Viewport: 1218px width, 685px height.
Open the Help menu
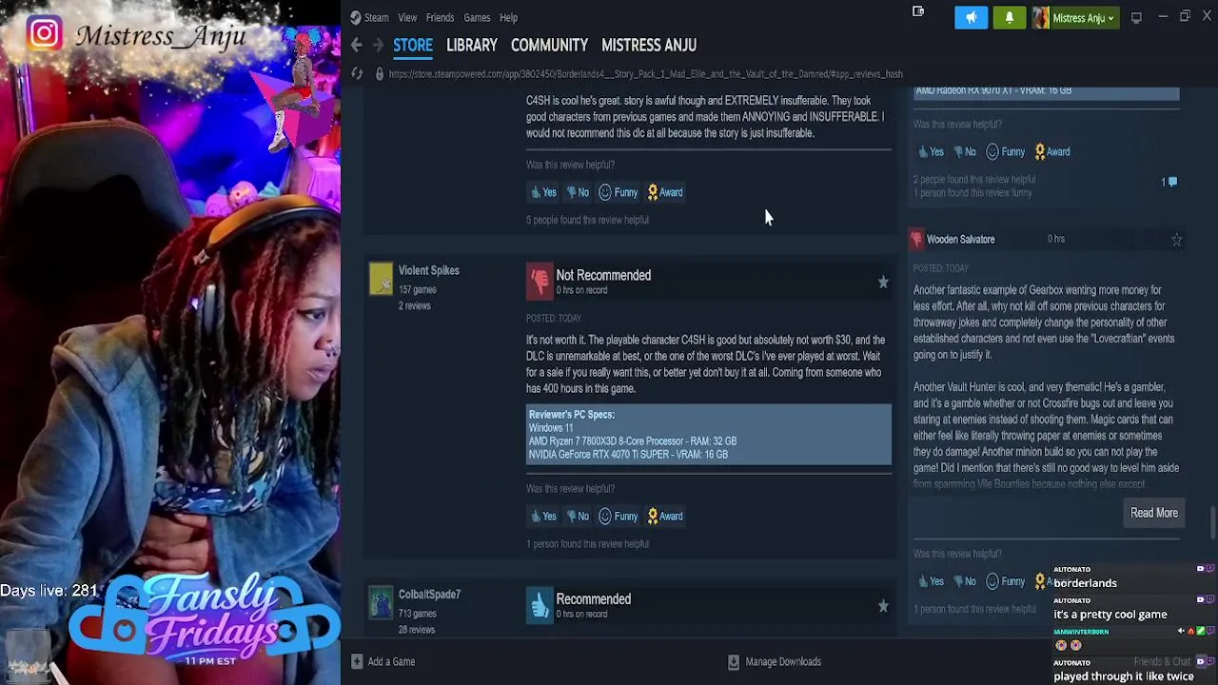point(508,17)
